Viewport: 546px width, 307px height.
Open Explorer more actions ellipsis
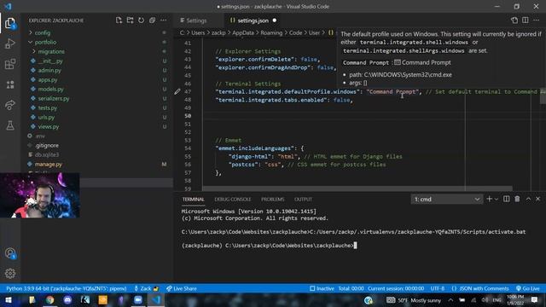click(163, 20)
